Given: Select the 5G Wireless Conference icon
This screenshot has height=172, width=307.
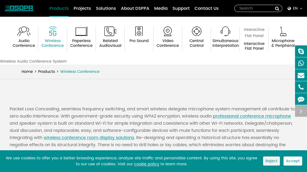Looking at the screenshot, I should pos(53,31).
